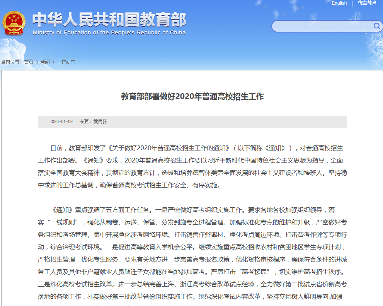Viewport: 383px width, 306px height.
Task: Click the Ministry of Education English subtitle
Action: pyautogui.click(x=109, y=33)
